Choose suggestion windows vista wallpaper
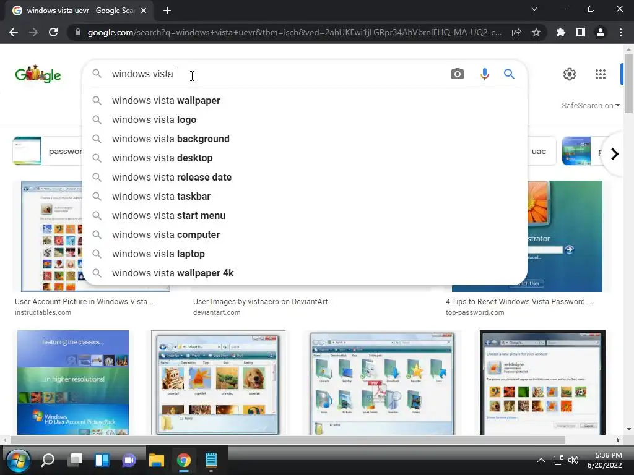The width and height of the screenshot is (634, 475). pos(305,101)
